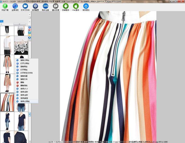Choose 打开所在文件夹 in context menu
This screenshot has width=185, height=143.
point(27,73)
